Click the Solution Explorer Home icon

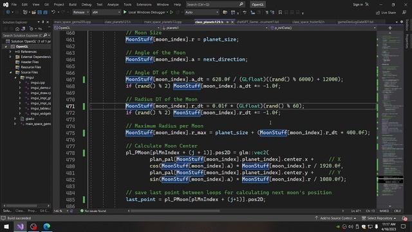click(x=17, y=28)
